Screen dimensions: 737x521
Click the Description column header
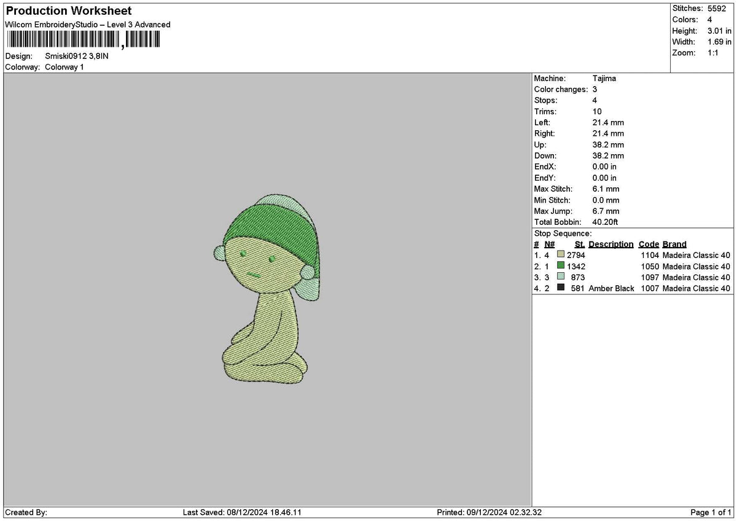pyautogui.click(x=611, y=245)
